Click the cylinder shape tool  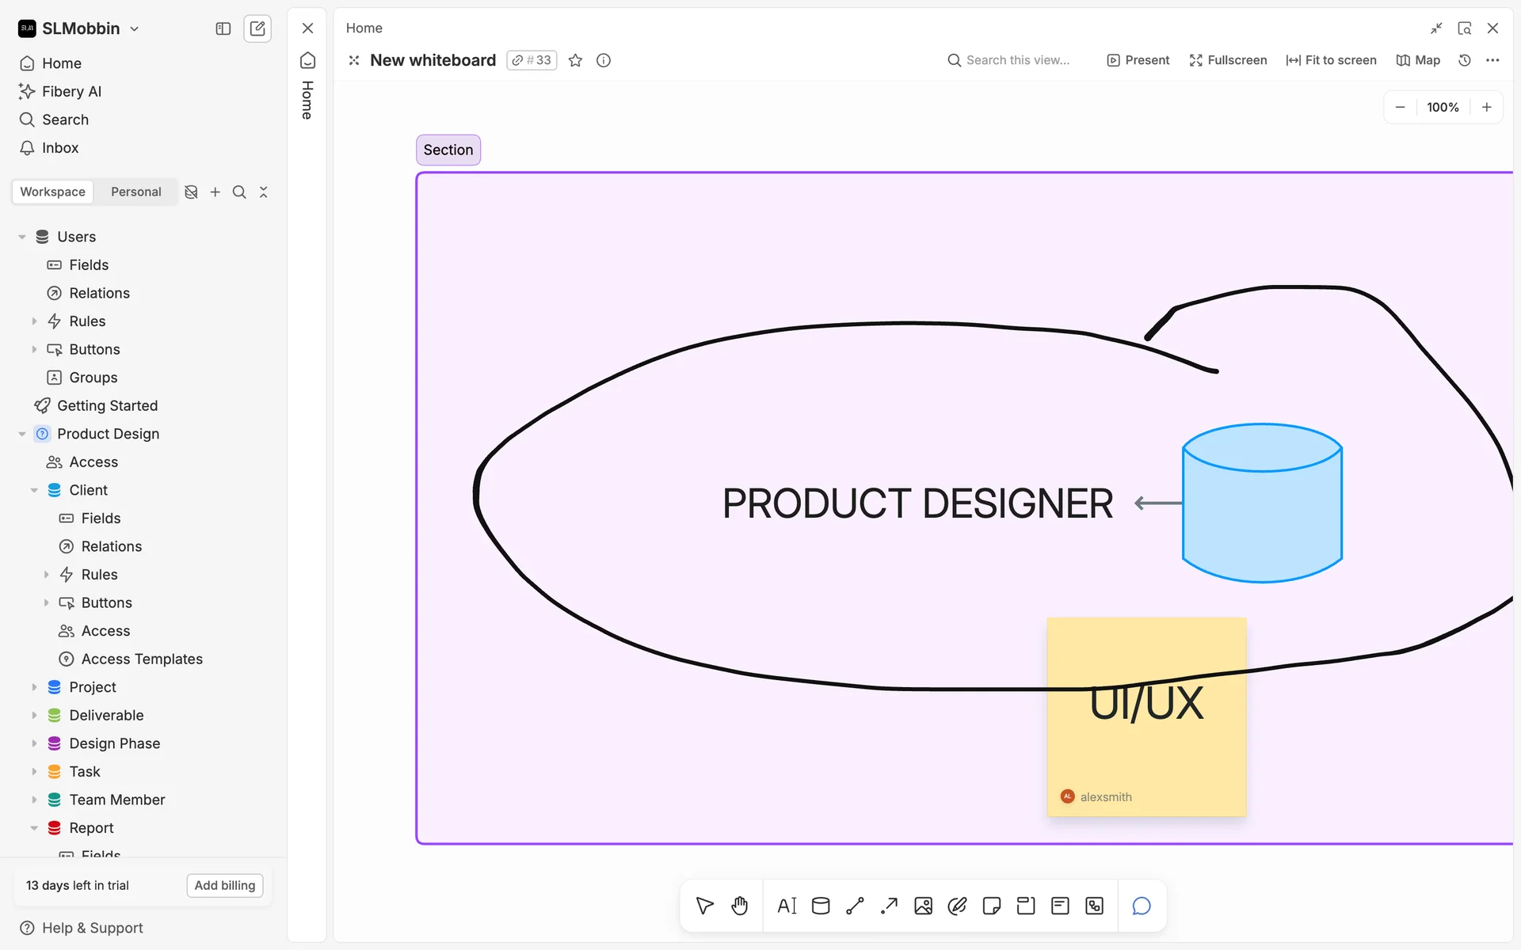pos(821,906)
